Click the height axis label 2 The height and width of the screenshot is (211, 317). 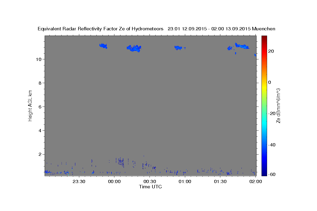pyautogui.click(x=40, y=154)
